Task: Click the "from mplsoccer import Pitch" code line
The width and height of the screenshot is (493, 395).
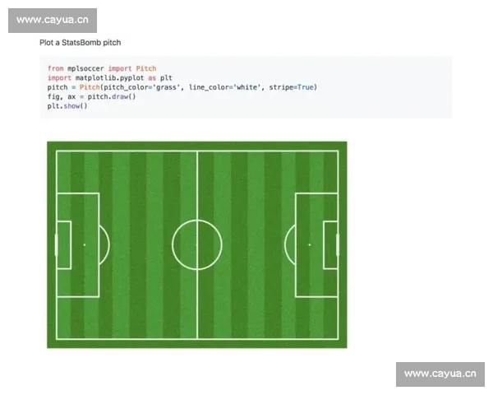Action: [x=102, y=69]
